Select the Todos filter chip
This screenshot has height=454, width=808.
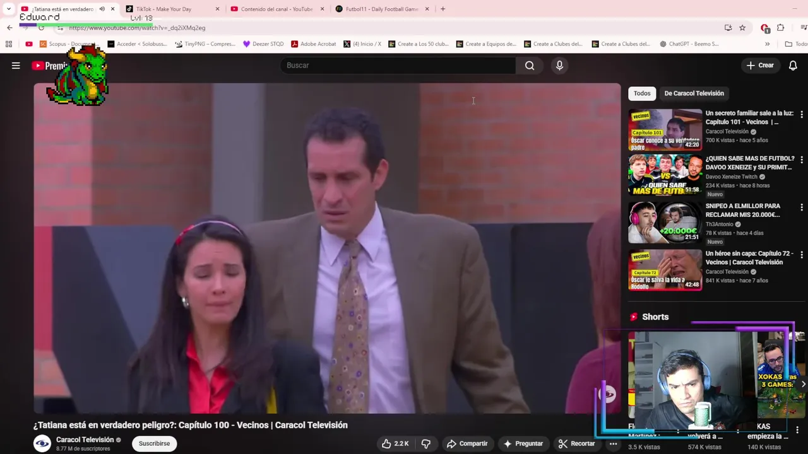pyautogui.click(x=642, y=93)
